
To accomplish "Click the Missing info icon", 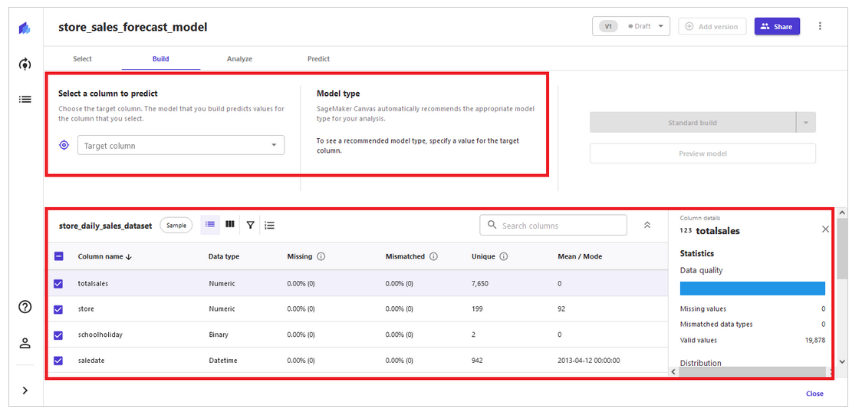I will [321, 256].
